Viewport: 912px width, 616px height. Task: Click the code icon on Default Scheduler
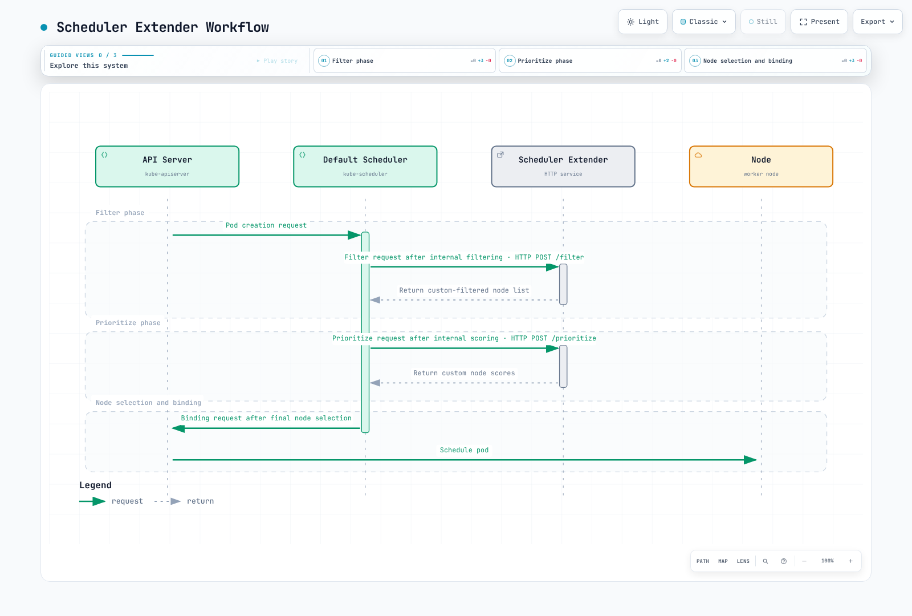pos(303,155)
